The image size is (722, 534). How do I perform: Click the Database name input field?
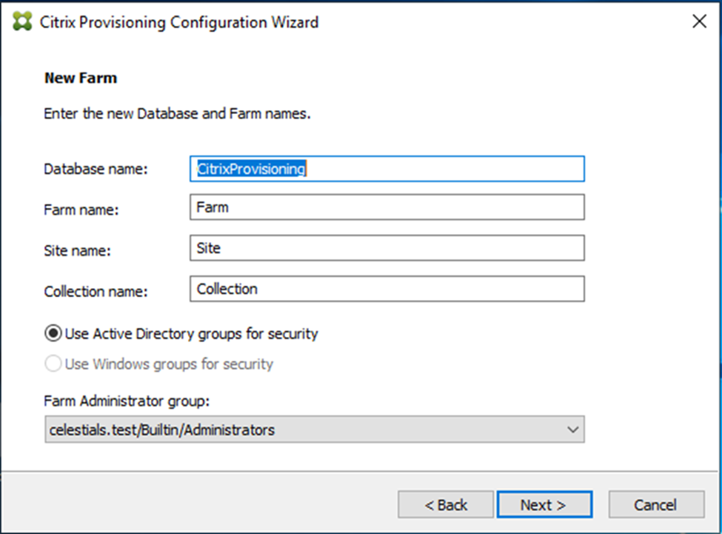(387, 169)
